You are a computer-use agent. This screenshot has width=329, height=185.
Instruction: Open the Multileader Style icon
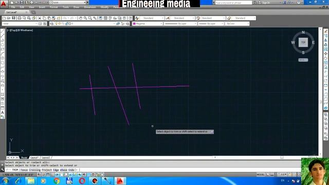coord(229,18)
